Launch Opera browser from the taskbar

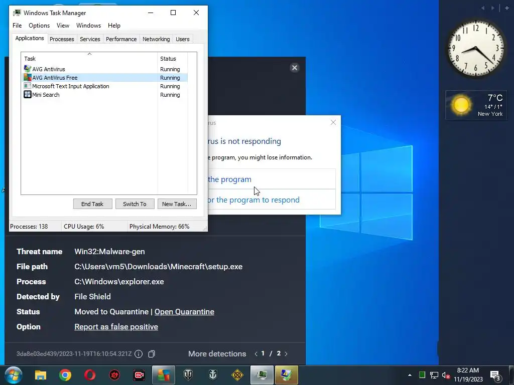point(90,375)
